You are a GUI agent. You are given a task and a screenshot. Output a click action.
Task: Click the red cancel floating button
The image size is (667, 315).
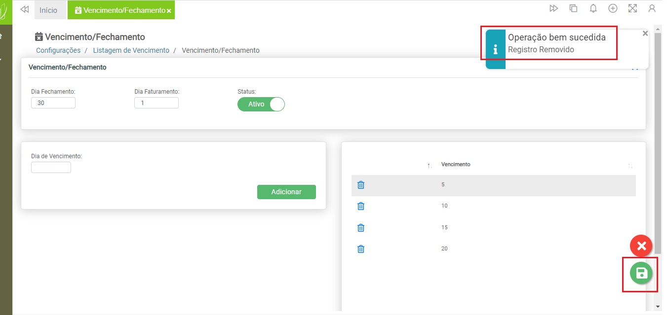[641, 245]
